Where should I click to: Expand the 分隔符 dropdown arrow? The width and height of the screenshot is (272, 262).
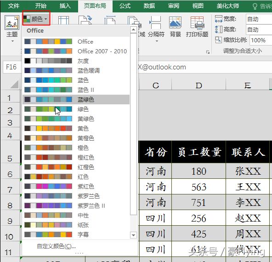tap(157, 41)
